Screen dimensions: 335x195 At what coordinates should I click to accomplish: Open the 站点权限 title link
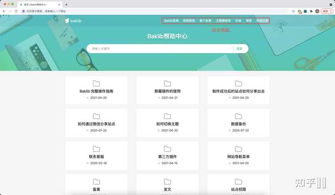point(238,189)
